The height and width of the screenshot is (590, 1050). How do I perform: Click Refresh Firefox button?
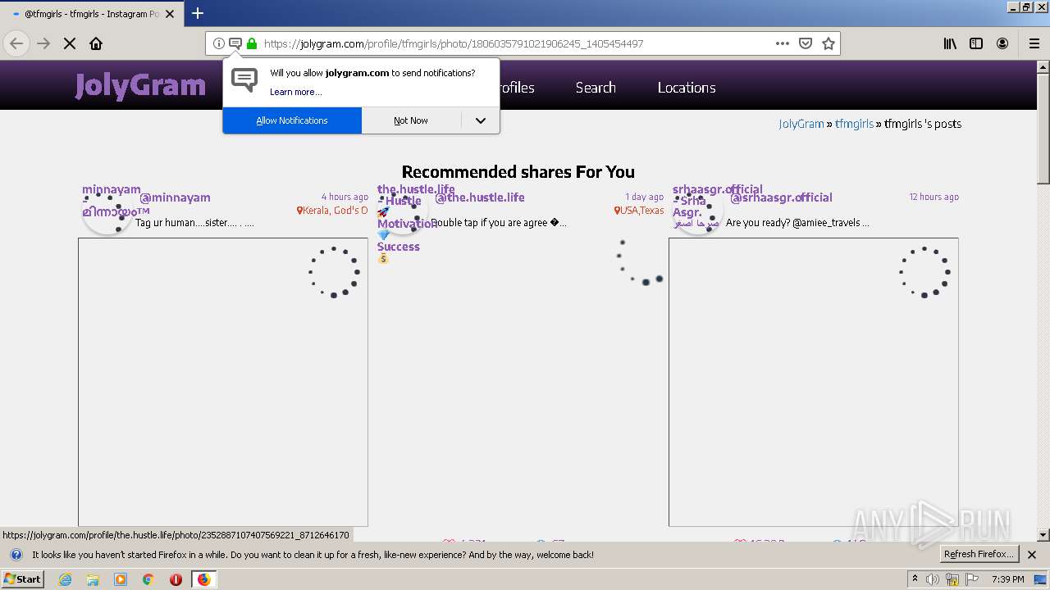[x=979, y=555]
